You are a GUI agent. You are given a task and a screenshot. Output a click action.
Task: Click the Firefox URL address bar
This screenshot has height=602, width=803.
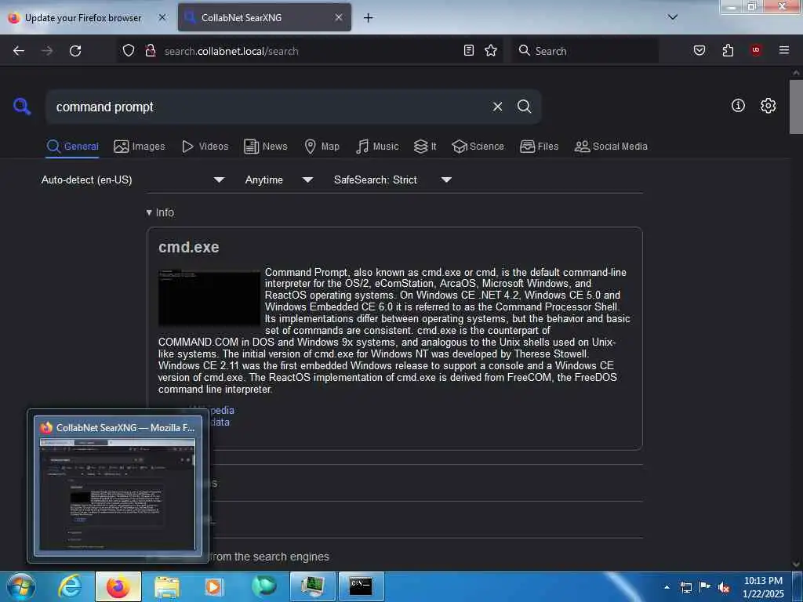pos(307,51)
